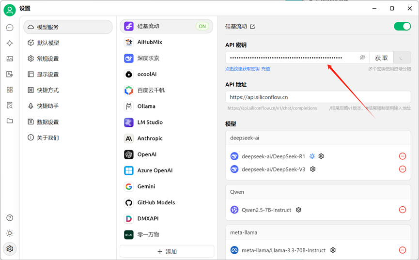Click the check button beside 获取

pyautogui.click(x=402, y=58)
